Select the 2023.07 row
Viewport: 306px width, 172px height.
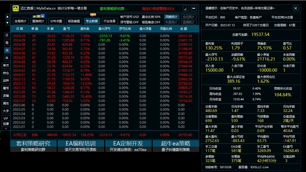(104, 101)
